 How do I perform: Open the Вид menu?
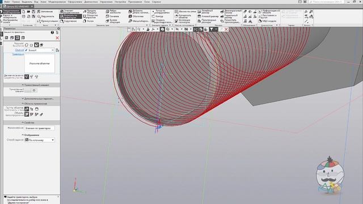click(36, 2)
